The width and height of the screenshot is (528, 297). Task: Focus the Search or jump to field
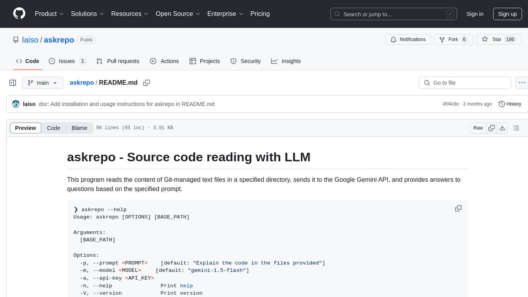pos(394,14)
